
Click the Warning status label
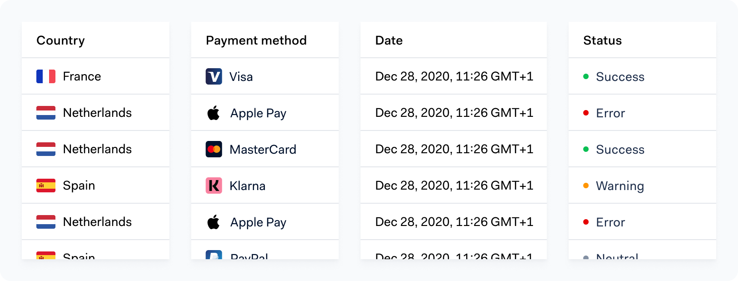tap(620, 186)
